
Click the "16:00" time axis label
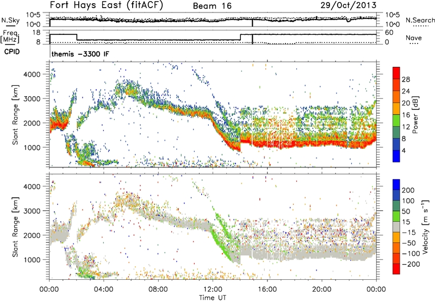pos(267,290)
